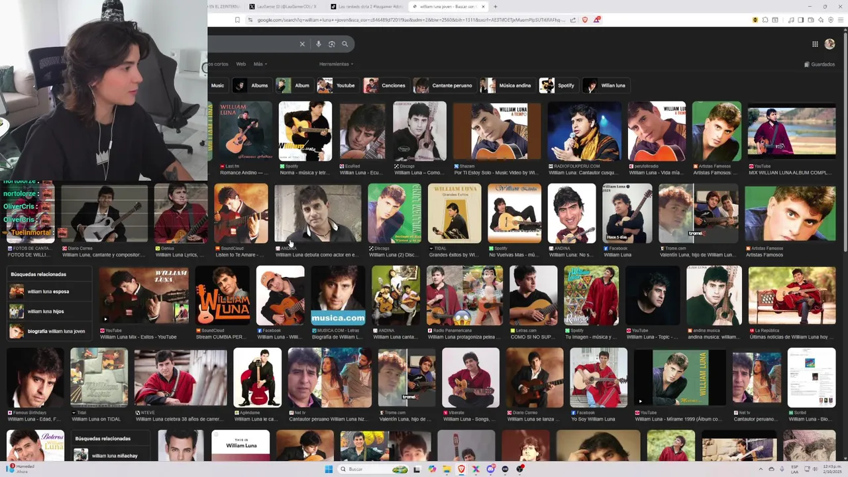Filter images by Canciones chip

coord(386,85)
